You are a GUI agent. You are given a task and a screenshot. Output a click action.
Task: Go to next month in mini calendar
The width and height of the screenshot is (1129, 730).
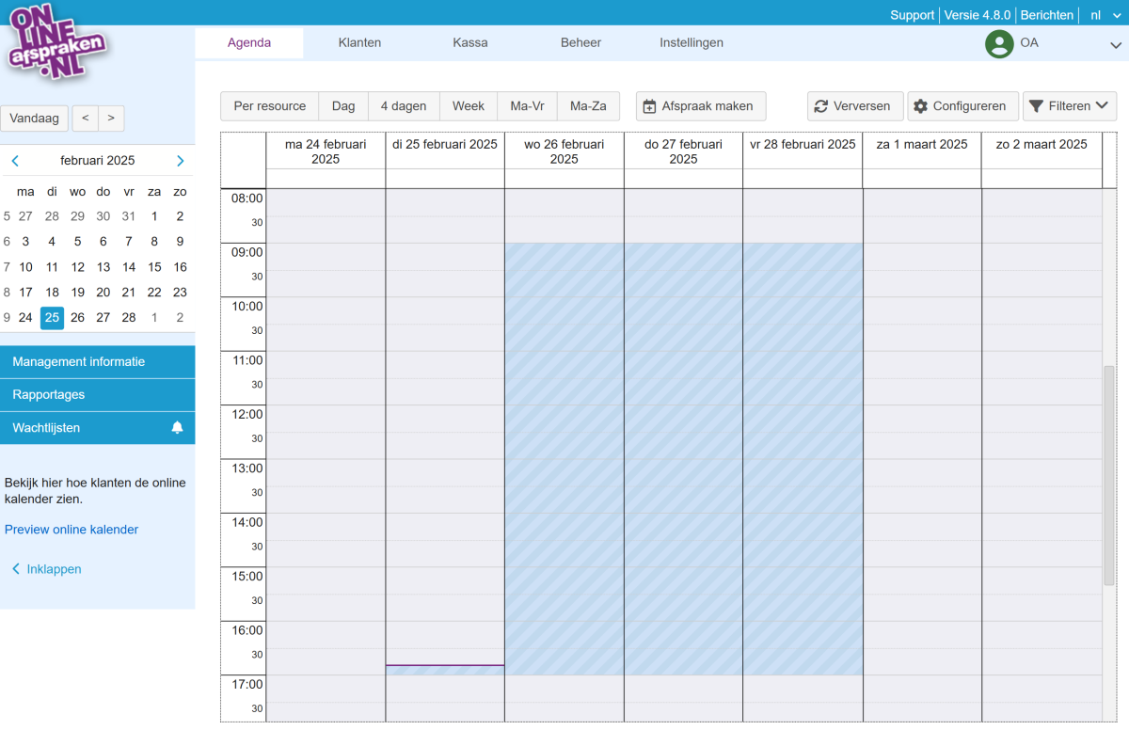(181, 161)
